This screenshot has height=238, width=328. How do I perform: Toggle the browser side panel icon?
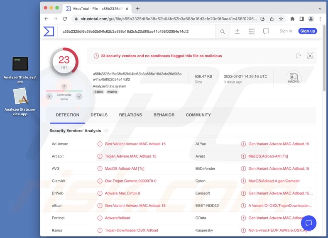click(x=301, y=19)
